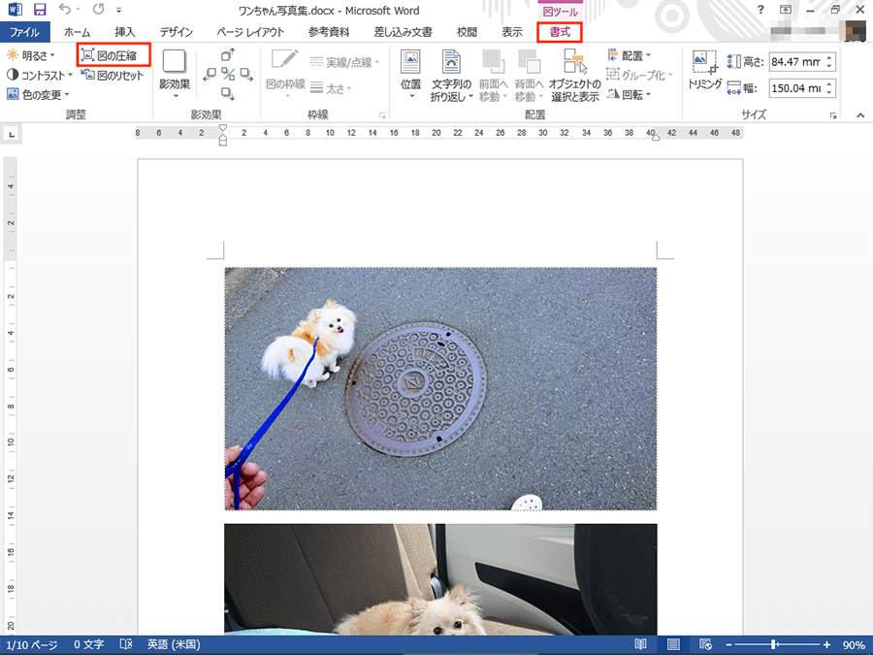Click the Help question mark icon

pyautogui.click(x=760, y=10)
